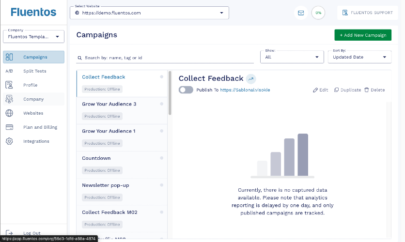405x242 pixels.
Task: Select Grow Your Audience 1 campaign
Action: [122, 138]
